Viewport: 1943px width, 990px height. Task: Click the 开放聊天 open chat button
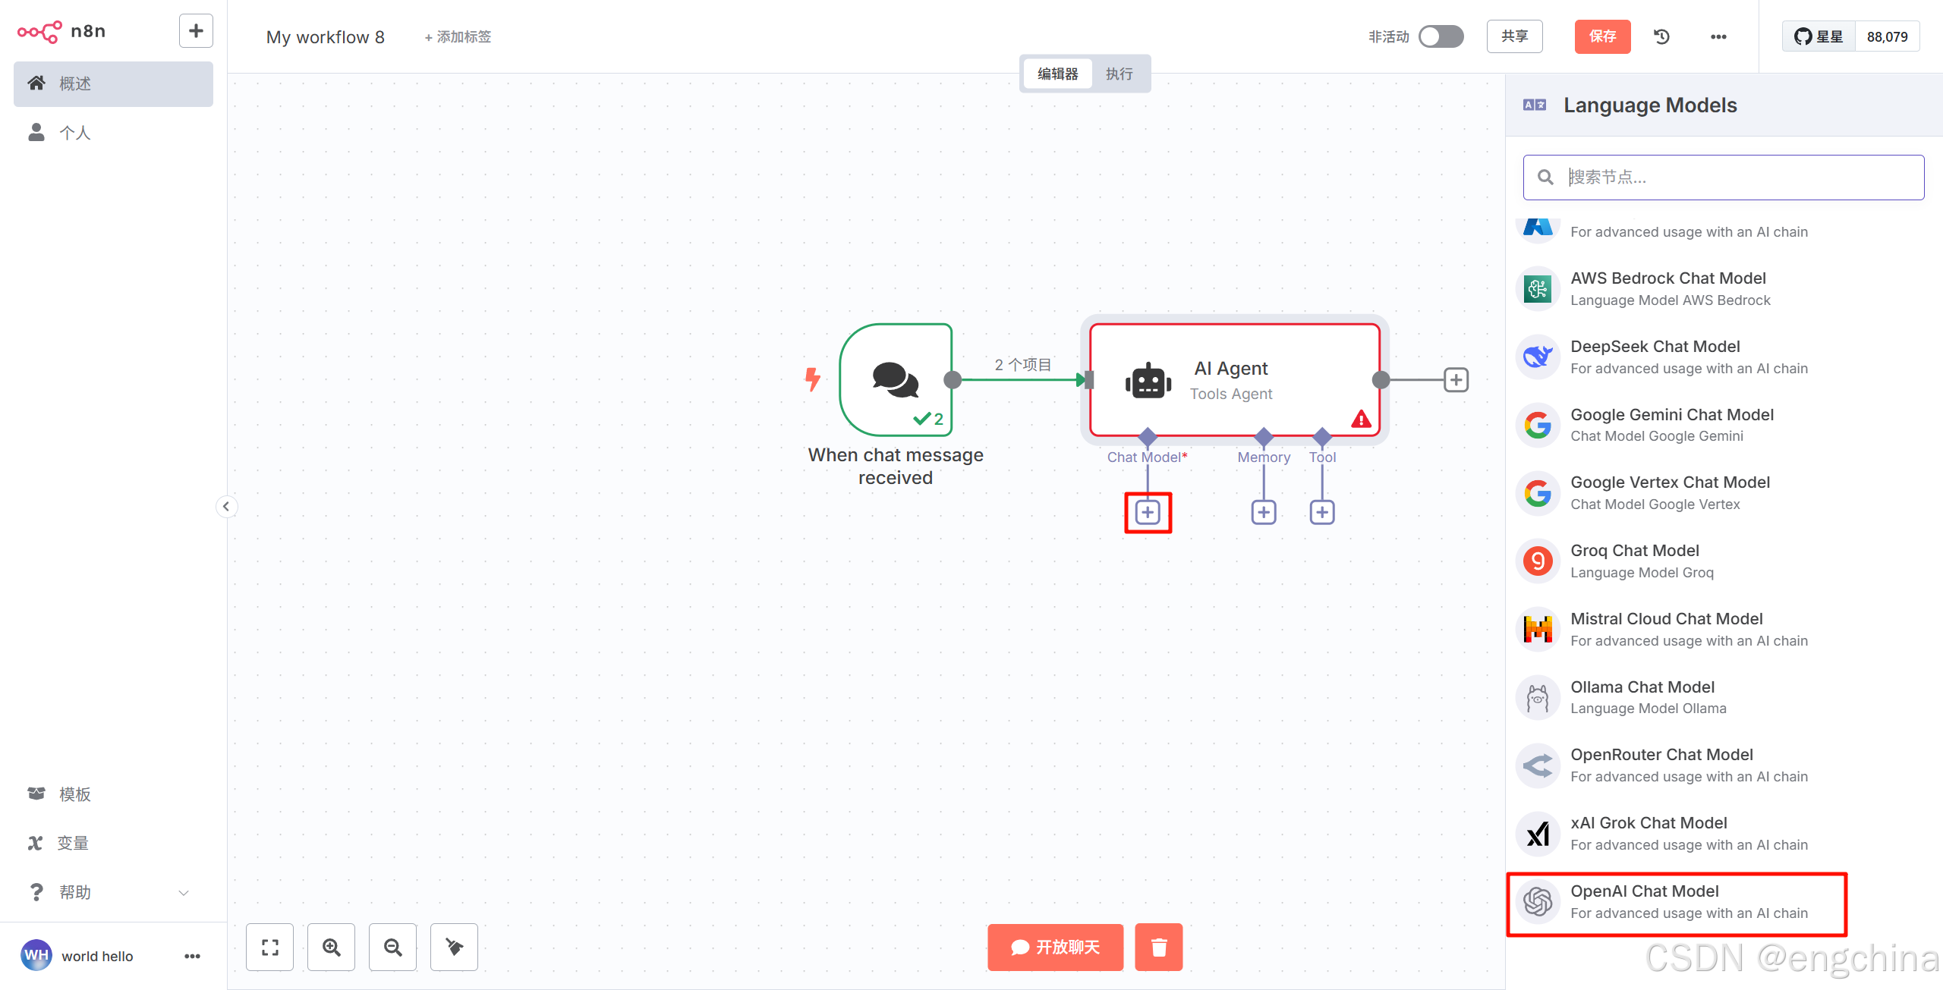tap(1055, 947)
